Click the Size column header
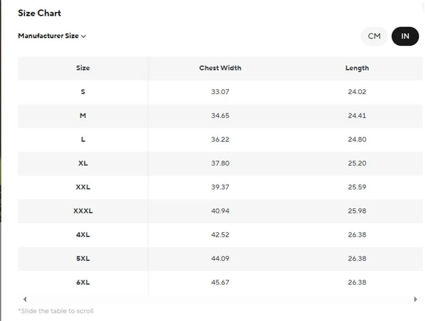Viewport: 425px width, 321px height. click(x=82, y=68)
